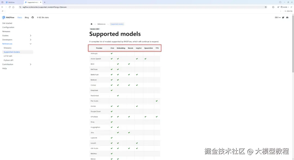Click the MiniMax provider name

click(x=94, y=154)
